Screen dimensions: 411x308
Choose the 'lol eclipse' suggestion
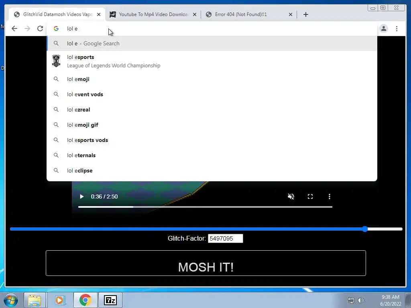212,170
